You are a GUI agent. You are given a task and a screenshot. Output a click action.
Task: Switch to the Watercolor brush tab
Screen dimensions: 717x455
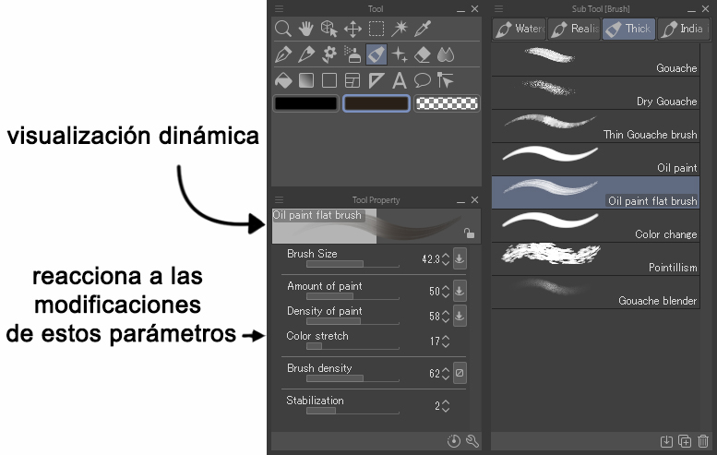pyautogui.click(x=519, y=29)
